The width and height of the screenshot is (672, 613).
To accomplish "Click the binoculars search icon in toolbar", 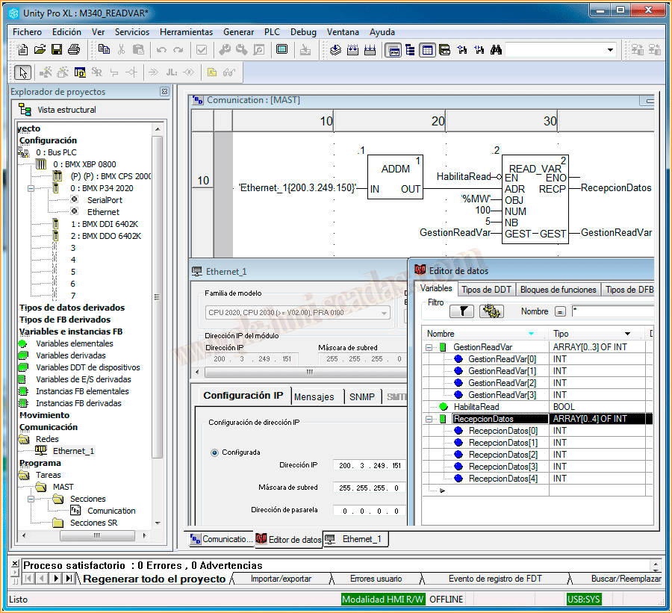I will [494, 50].
